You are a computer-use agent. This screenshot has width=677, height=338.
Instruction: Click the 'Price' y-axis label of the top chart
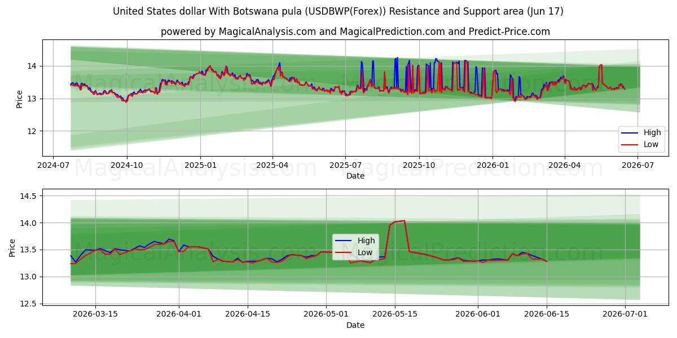(x=19, y=99)
